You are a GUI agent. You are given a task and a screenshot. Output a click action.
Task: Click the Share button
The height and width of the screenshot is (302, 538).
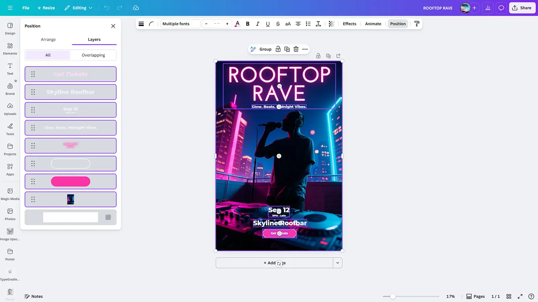click(x=522, y=8)
